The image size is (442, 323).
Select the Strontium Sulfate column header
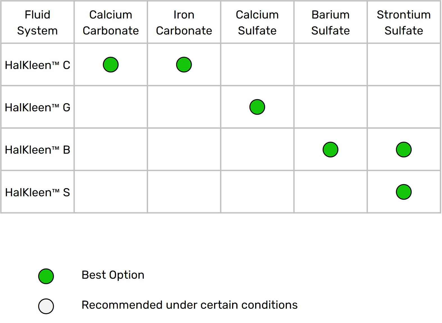click(404, 22)
